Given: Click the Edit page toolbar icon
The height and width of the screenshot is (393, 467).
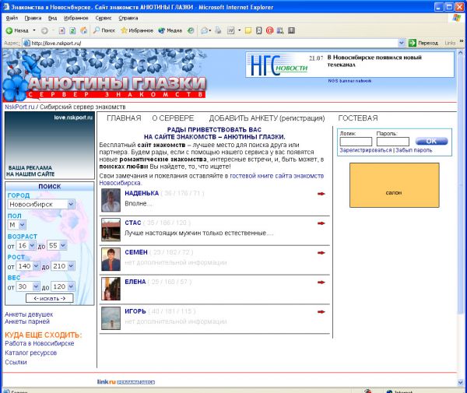Looking at the screenshot, I should tap(231, 30).
